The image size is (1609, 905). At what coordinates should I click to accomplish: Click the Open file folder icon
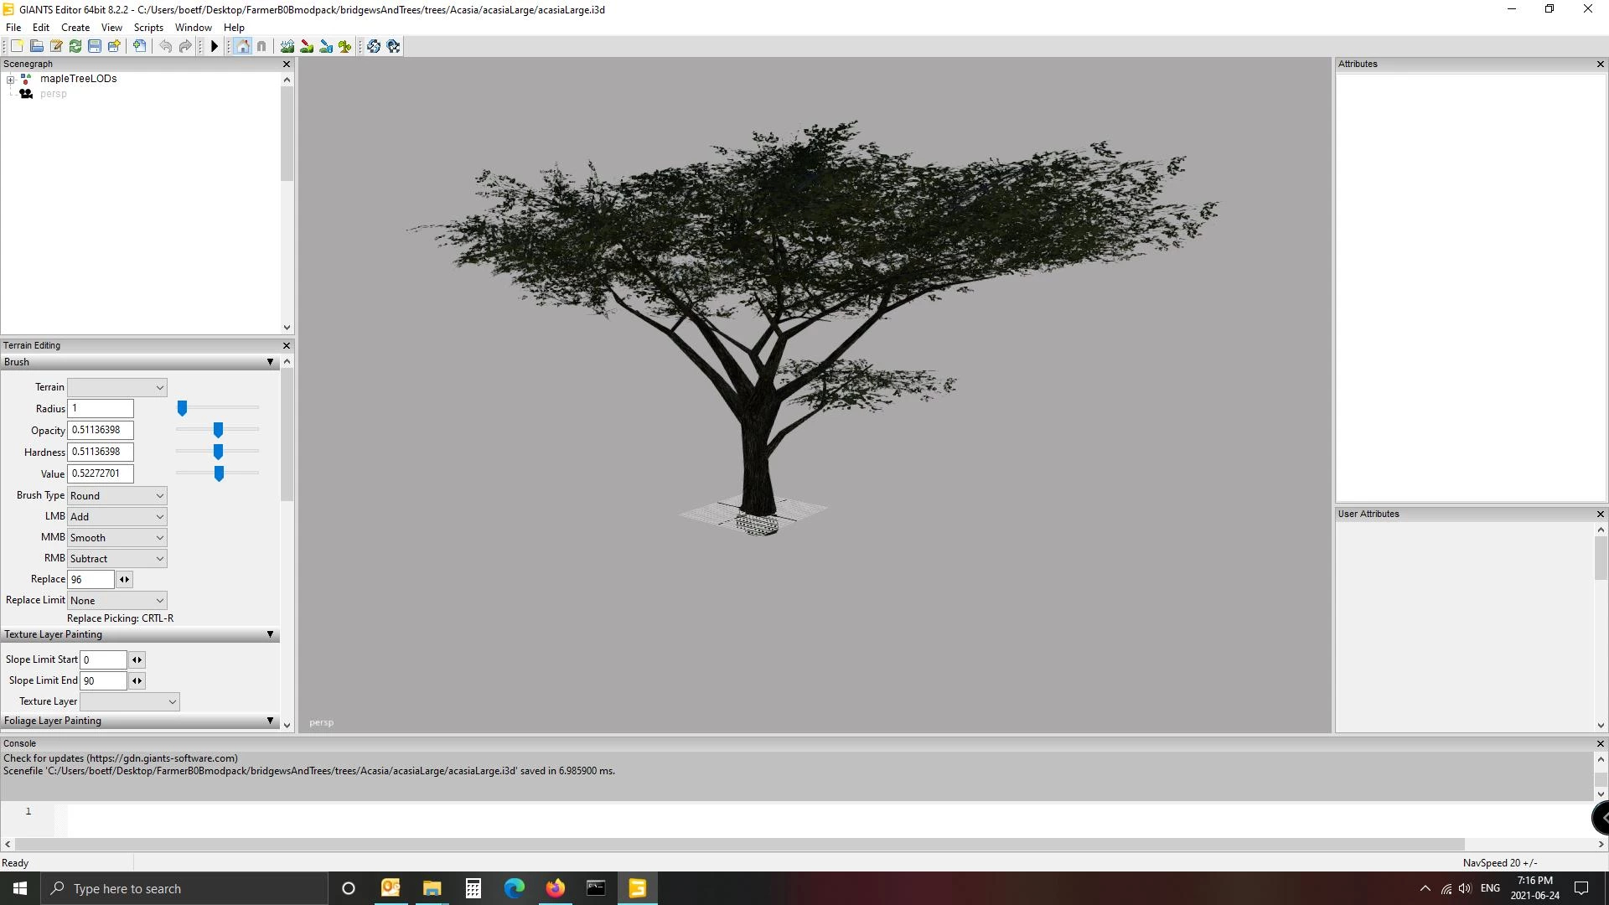pyautogui.click(x=37, y=46)
